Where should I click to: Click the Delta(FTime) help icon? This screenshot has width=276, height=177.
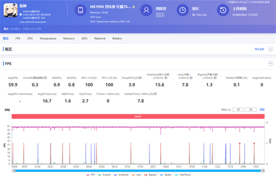coord(155,94)
